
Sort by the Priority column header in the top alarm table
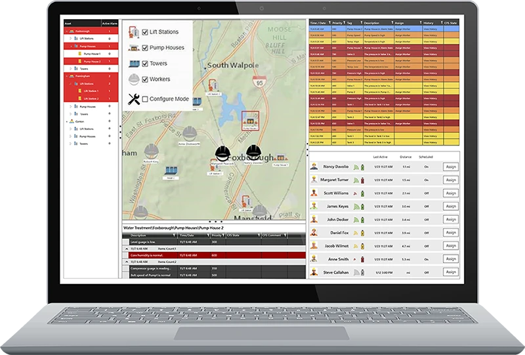(x=338, y=22)
